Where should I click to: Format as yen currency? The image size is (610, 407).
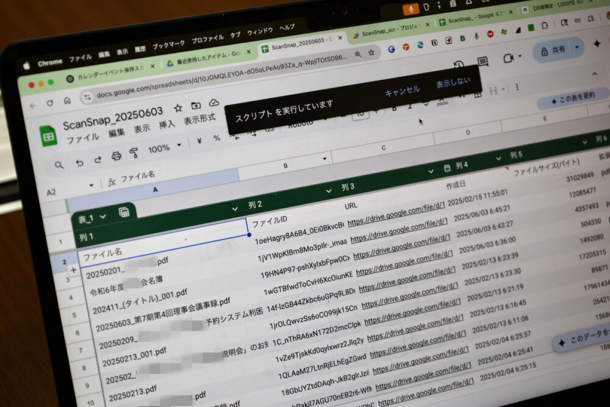(x=199, y=142)
